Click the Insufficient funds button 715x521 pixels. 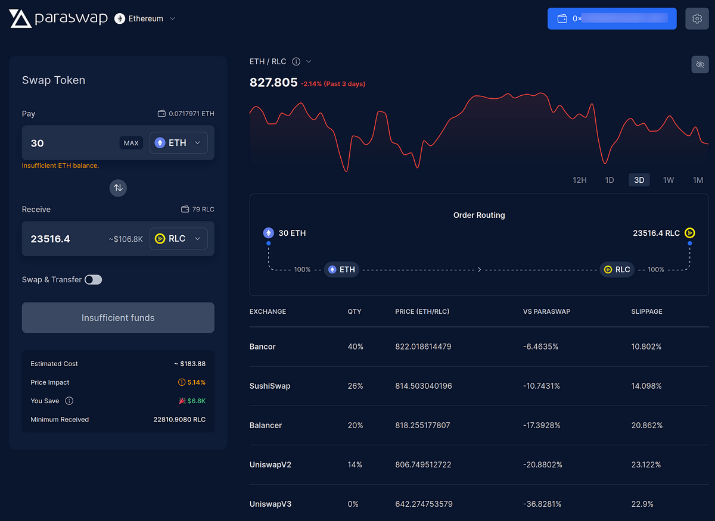118,318
